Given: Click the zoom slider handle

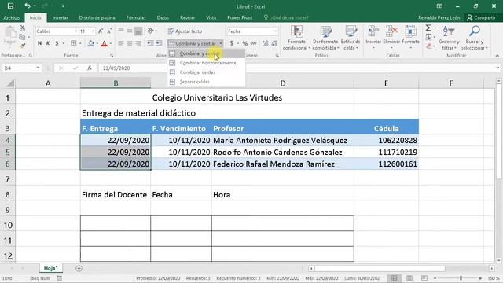Looking at the screenshot, I should click(x=461, y=277).
